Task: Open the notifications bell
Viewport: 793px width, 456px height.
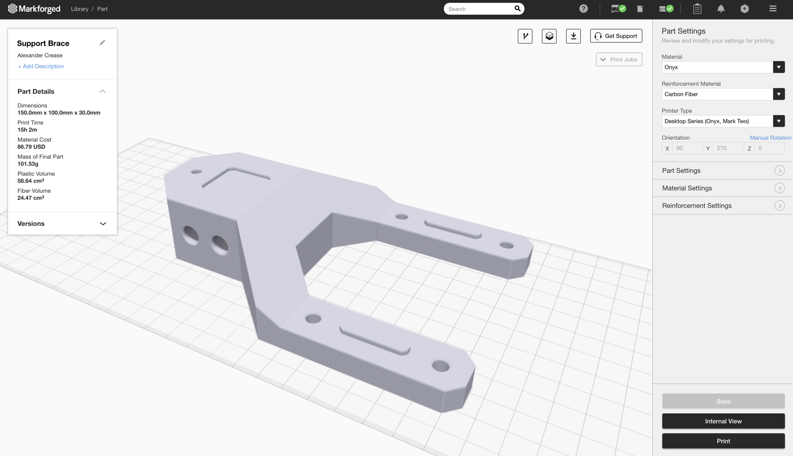Action: point(721,9)
